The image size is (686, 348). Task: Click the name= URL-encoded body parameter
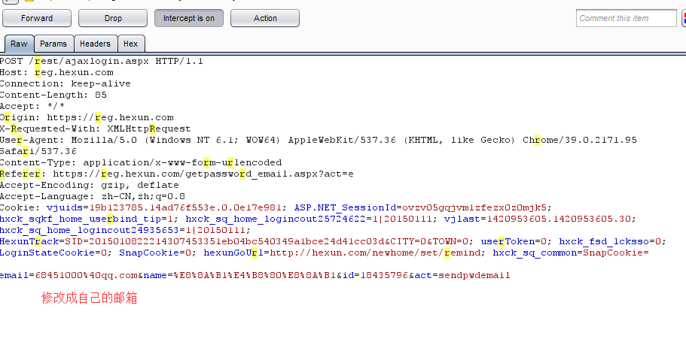[239, 276]
